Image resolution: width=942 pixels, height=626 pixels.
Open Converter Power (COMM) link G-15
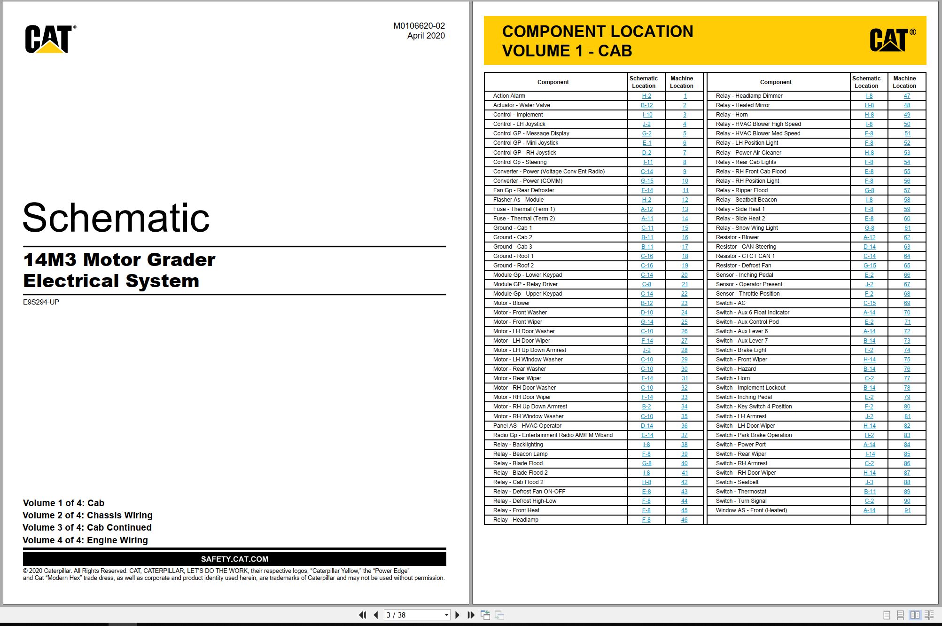point(646,181)
